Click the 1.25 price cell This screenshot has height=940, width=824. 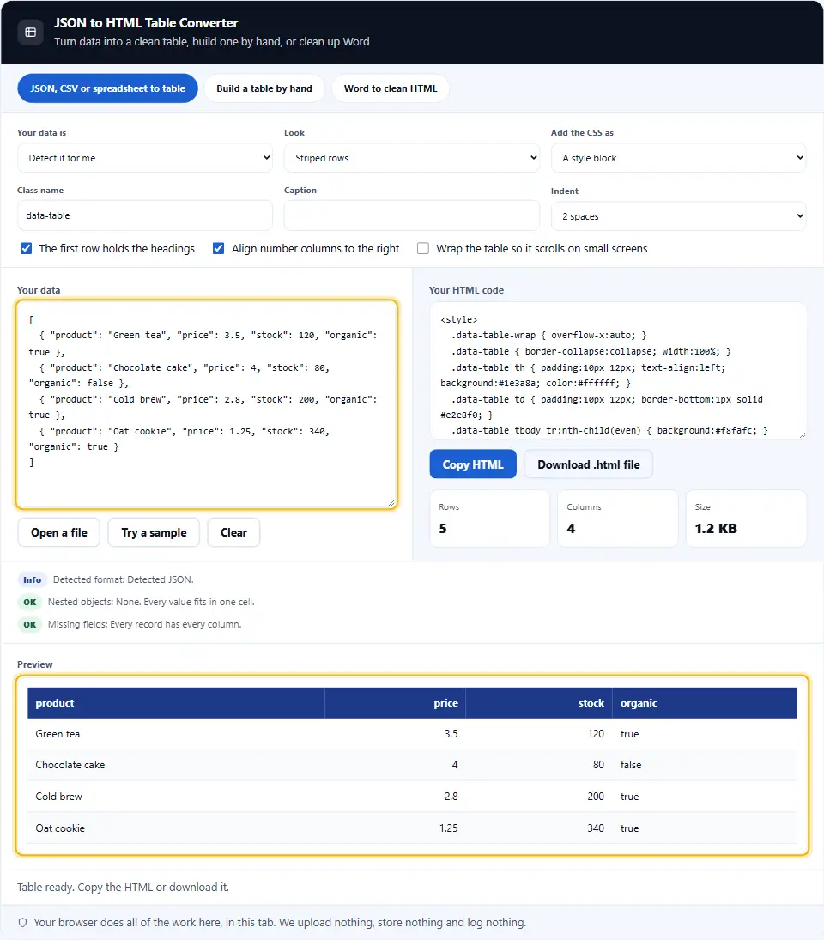[x=396, y=828]
